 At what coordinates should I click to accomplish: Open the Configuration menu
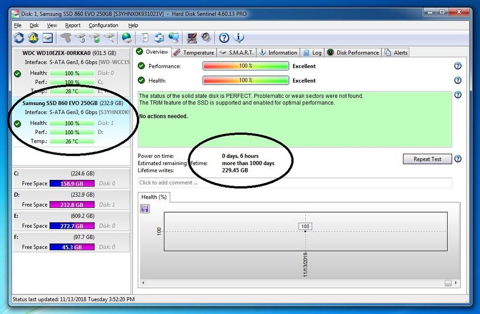(x=104, y=25)
